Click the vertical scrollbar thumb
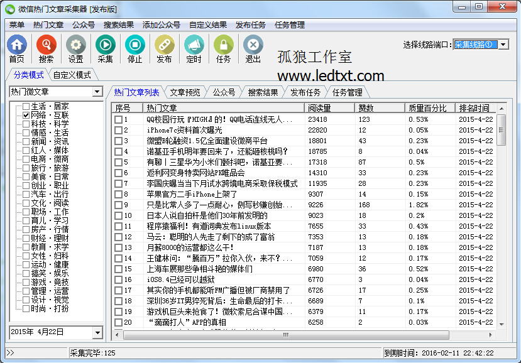Image resolution: width=521 pixels, height=363 pixels. pos(501,130)
